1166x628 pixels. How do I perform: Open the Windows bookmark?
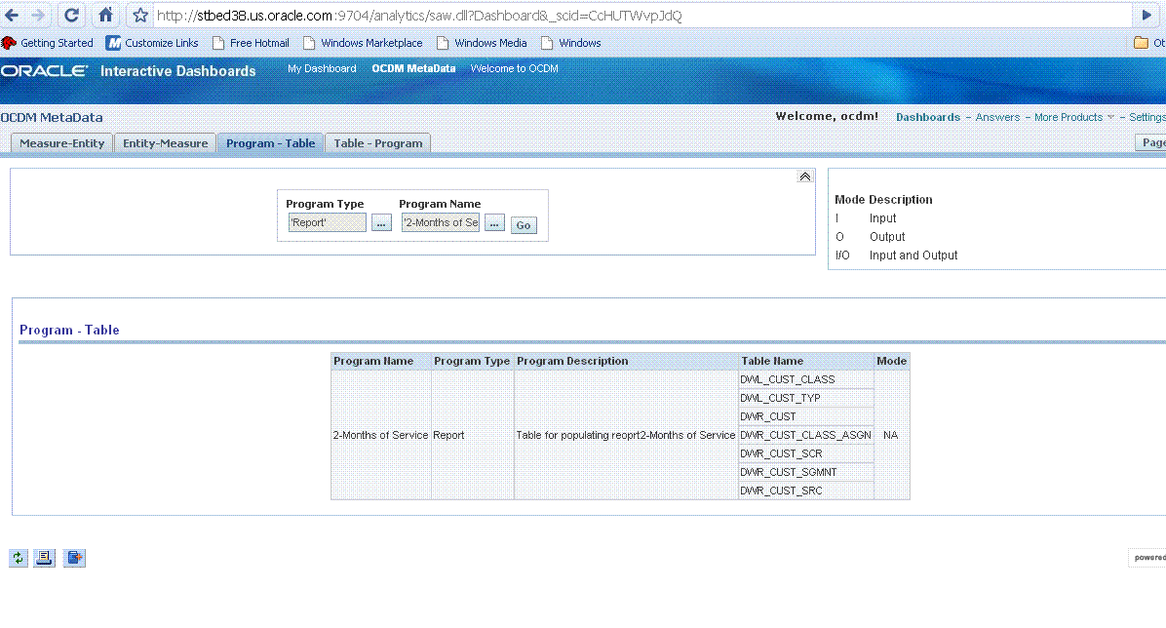coord(571,43)
